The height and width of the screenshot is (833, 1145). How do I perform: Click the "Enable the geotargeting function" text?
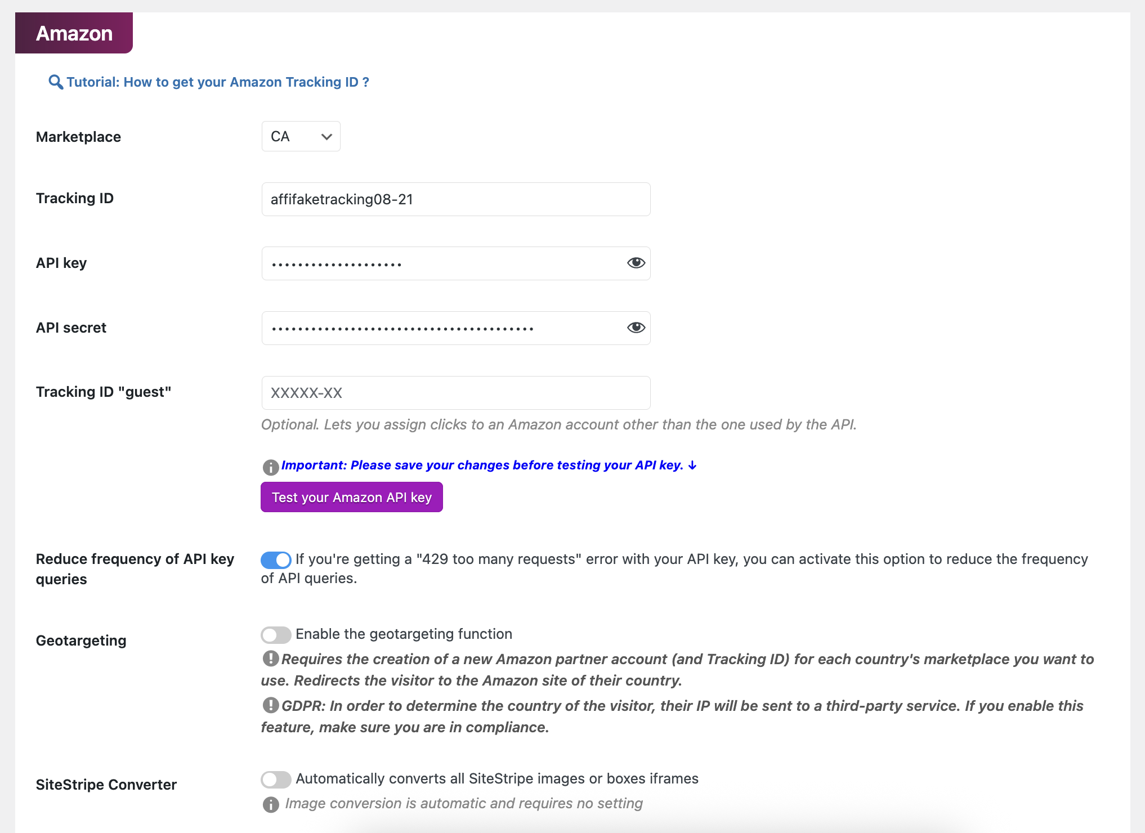(404, 634)
